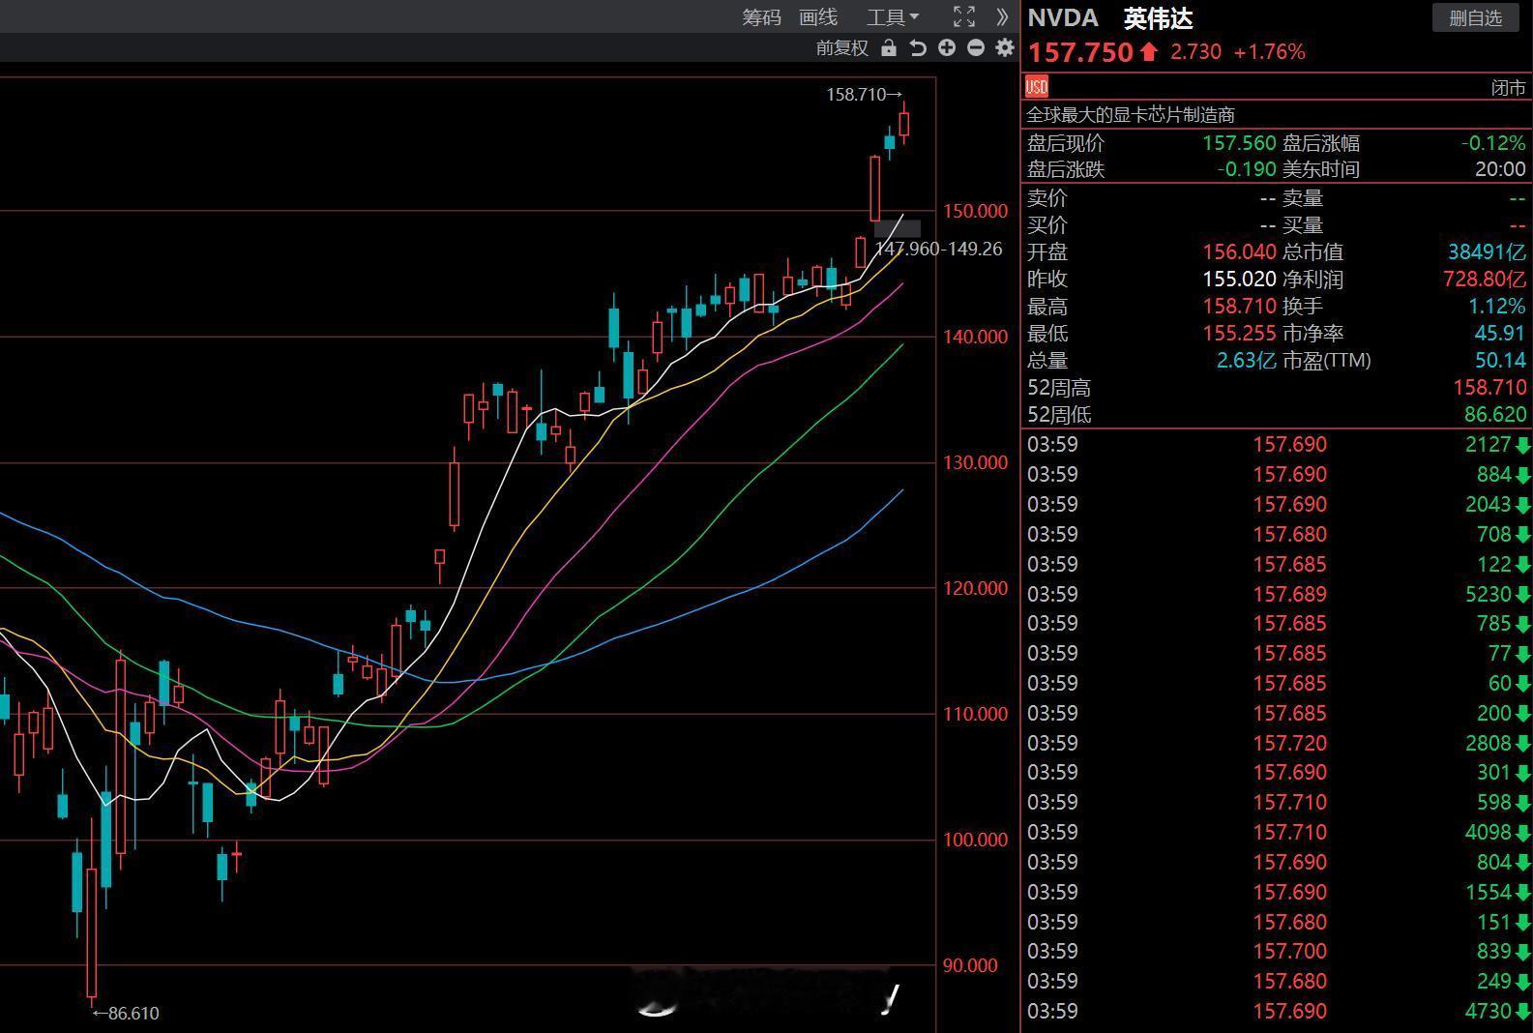This screenshot has height=1033, width=1533.
Task: Click the 昨收 value 155.020
Action: (1239, 279)
